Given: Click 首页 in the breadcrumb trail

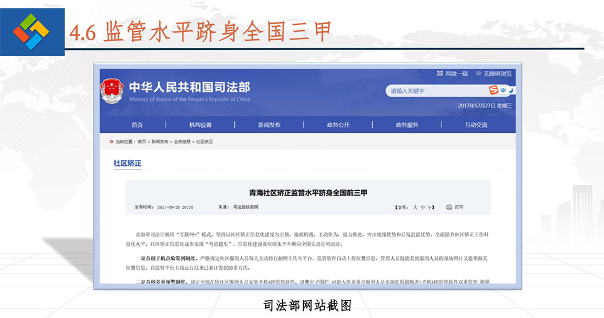Looking at the screenshot, I should tap(142, 142).
